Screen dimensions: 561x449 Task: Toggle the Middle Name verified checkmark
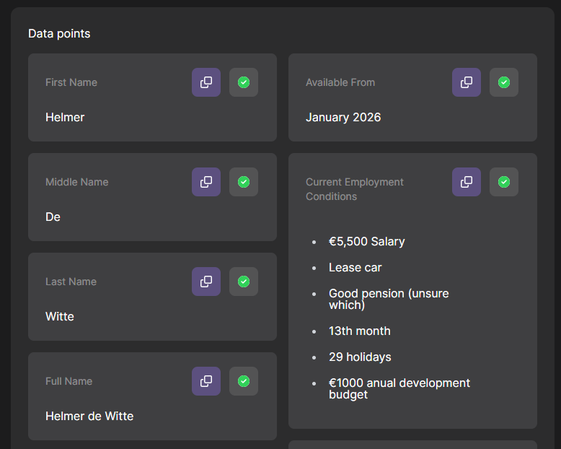point(244,182)
